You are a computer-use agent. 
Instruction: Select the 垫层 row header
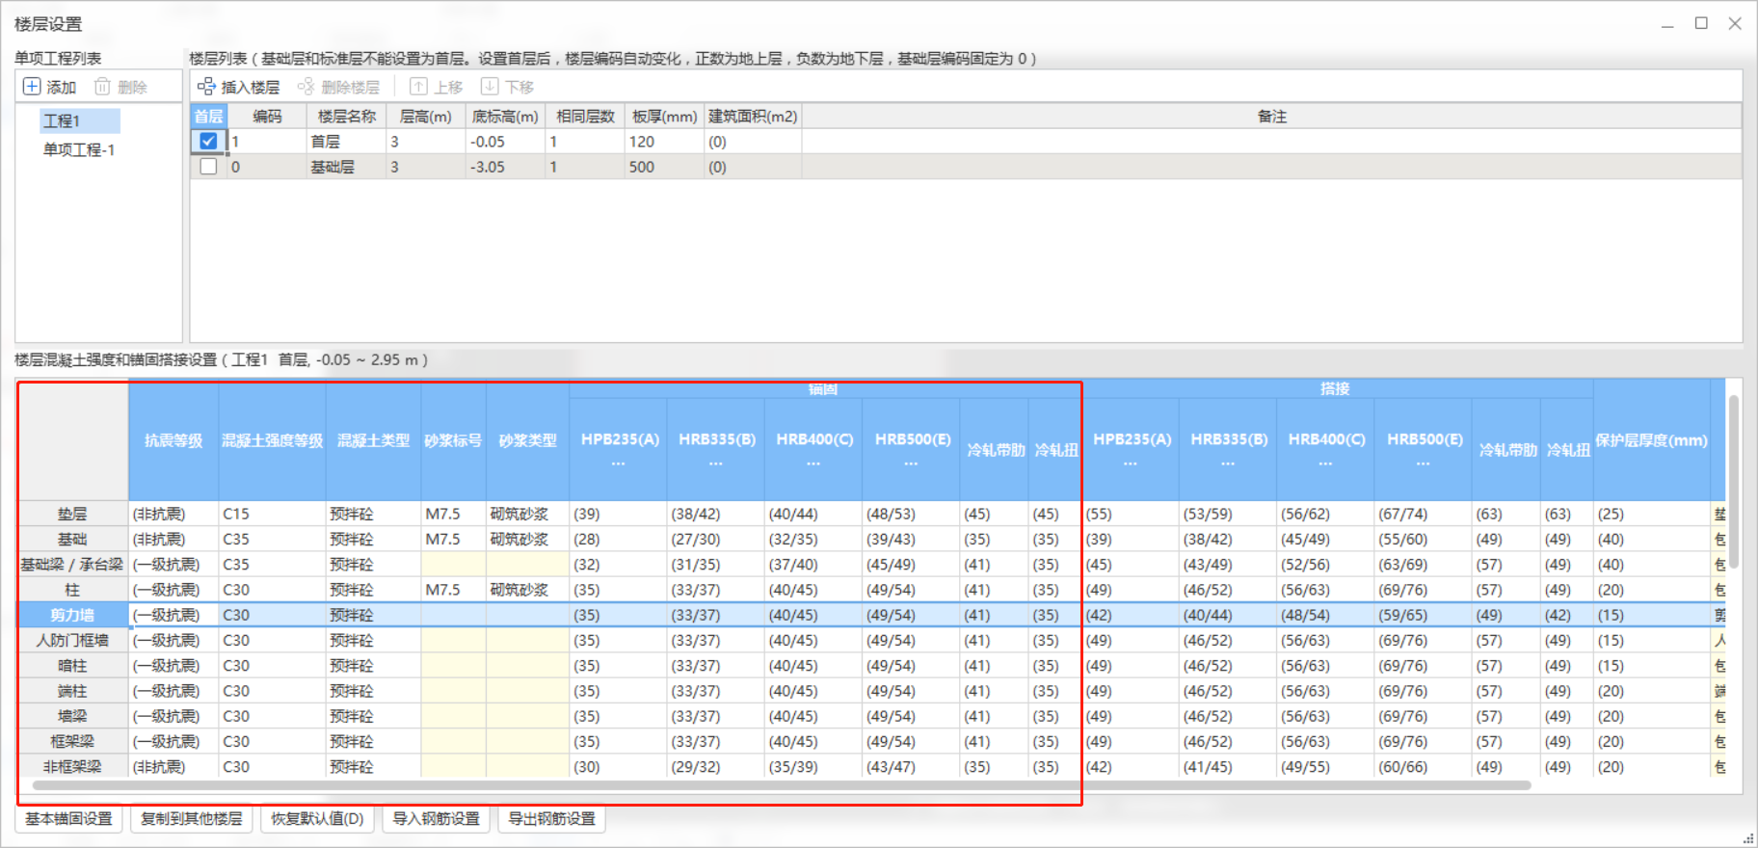pos(72,514)
